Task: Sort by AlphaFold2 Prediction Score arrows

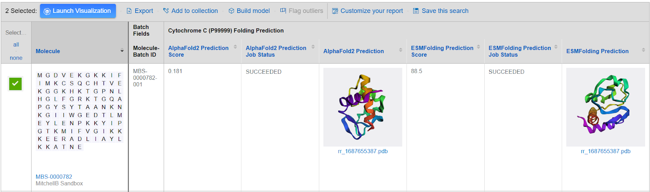Action: click(235, 47)
